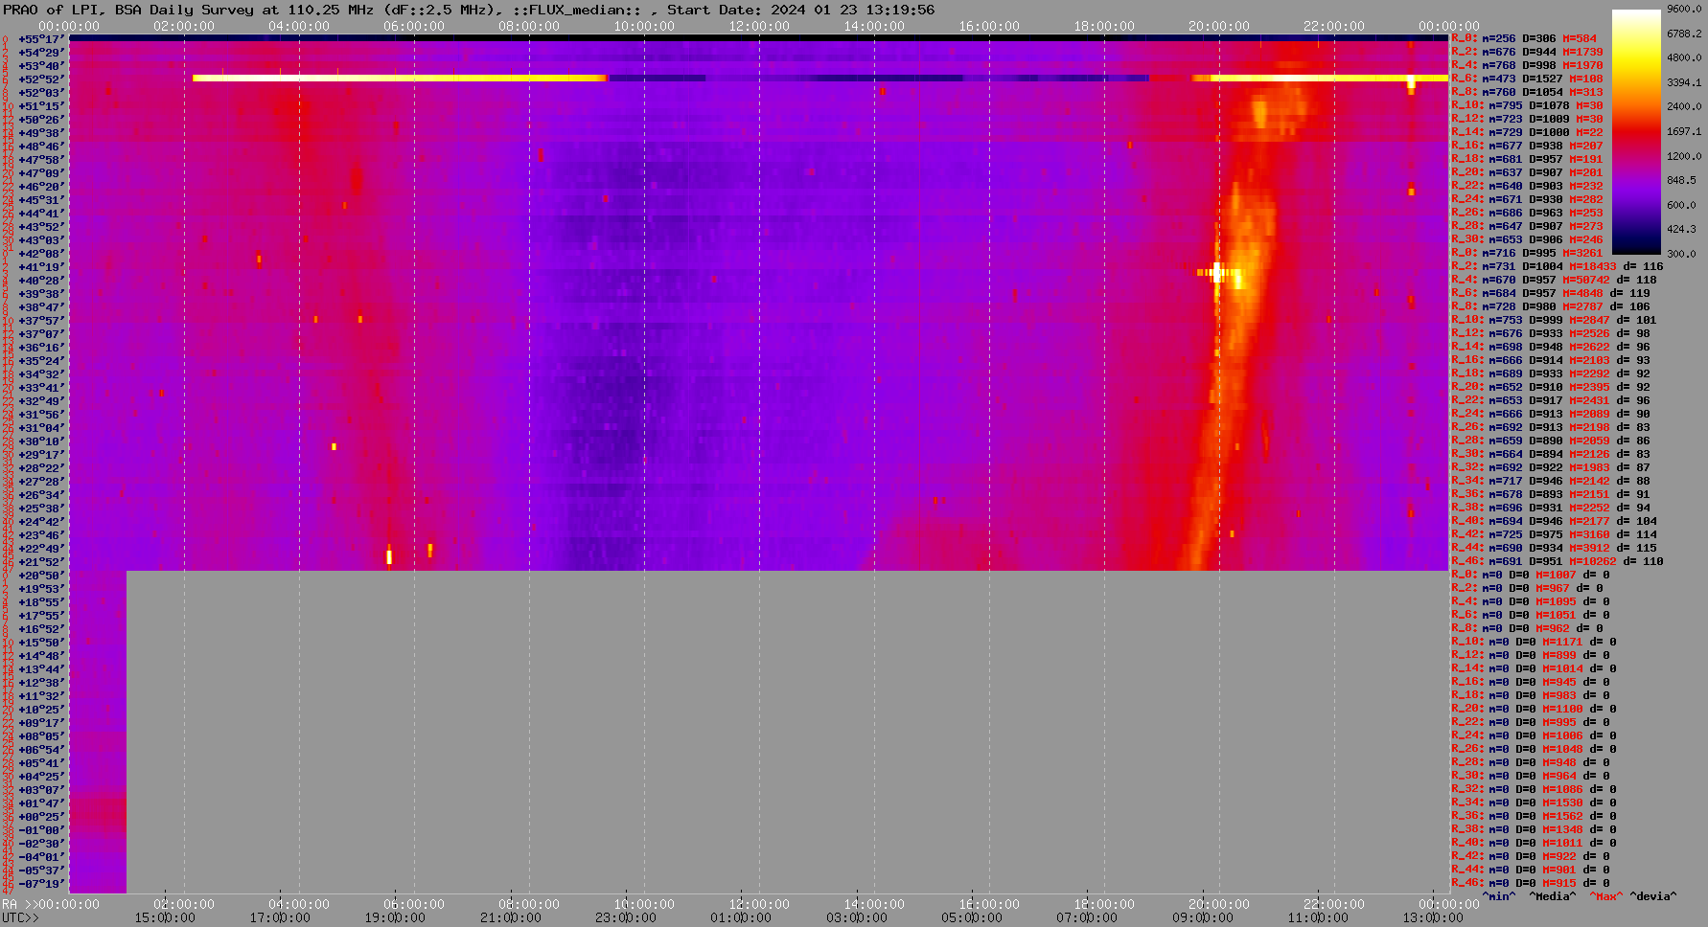
Task: Click the stats row 'R_46: m=0 D=0 M=915'
Action: 1531,884
